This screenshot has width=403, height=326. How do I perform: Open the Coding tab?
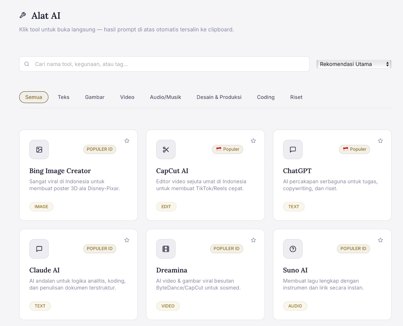266,97
